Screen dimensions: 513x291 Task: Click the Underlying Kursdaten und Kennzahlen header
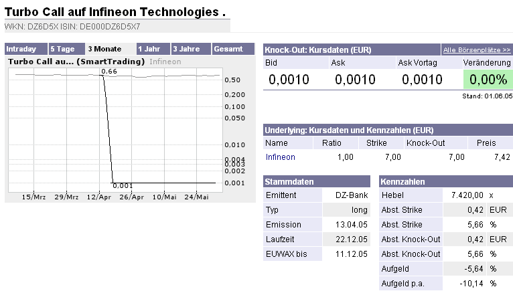(349, 130)
